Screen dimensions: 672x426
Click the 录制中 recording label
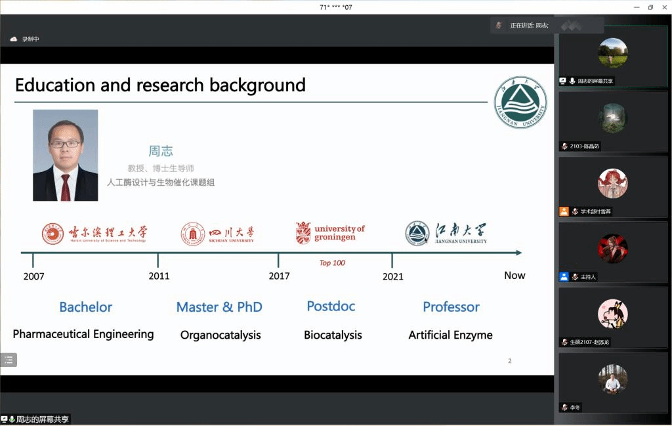coord(30,39)
